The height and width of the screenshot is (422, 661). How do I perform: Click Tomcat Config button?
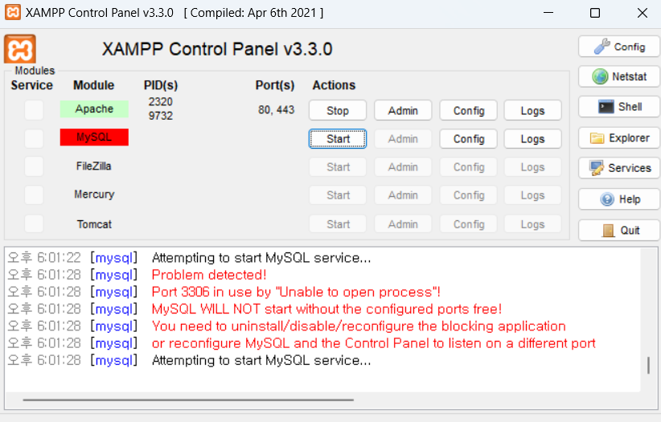click(468, 223)
